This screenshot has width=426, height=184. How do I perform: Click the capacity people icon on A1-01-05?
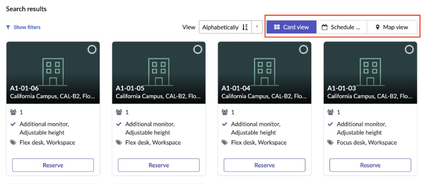(x=119, y=112)
